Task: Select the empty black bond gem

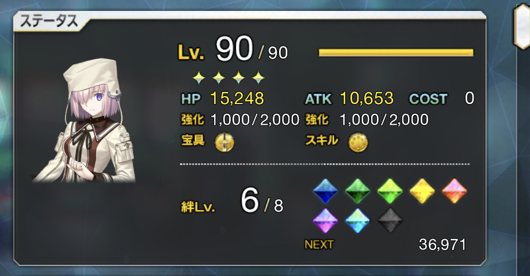Action: [x=390, y=220]
